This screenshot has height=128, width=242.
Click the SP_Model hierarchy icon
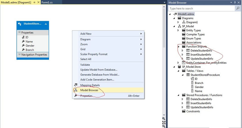(x=179, y=26)
